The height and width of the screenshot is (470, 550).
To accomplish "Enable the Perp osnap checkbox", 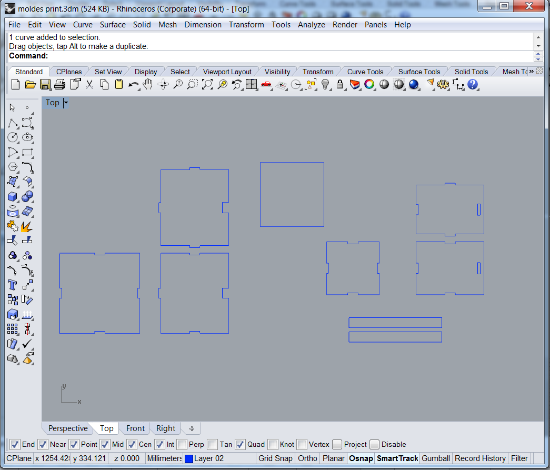I will coord(182,444).
